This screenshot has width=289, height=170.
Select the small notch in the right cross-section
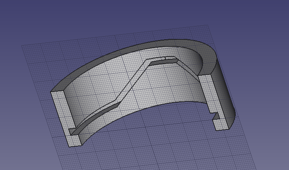(x=216, y=116)
